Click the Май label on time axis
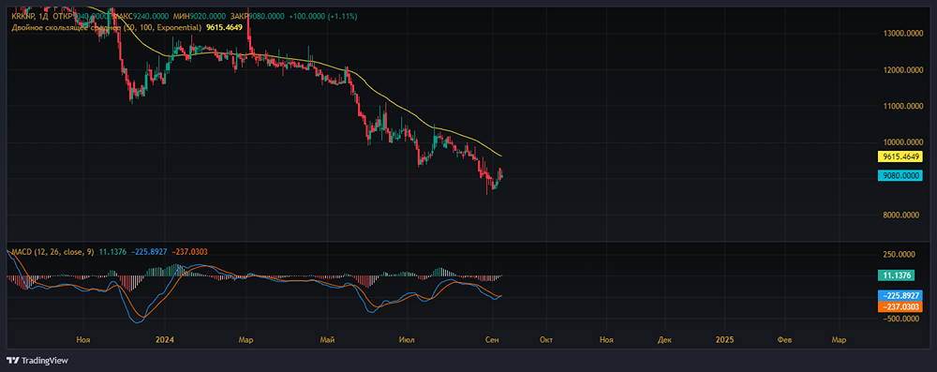 point(327,340)
